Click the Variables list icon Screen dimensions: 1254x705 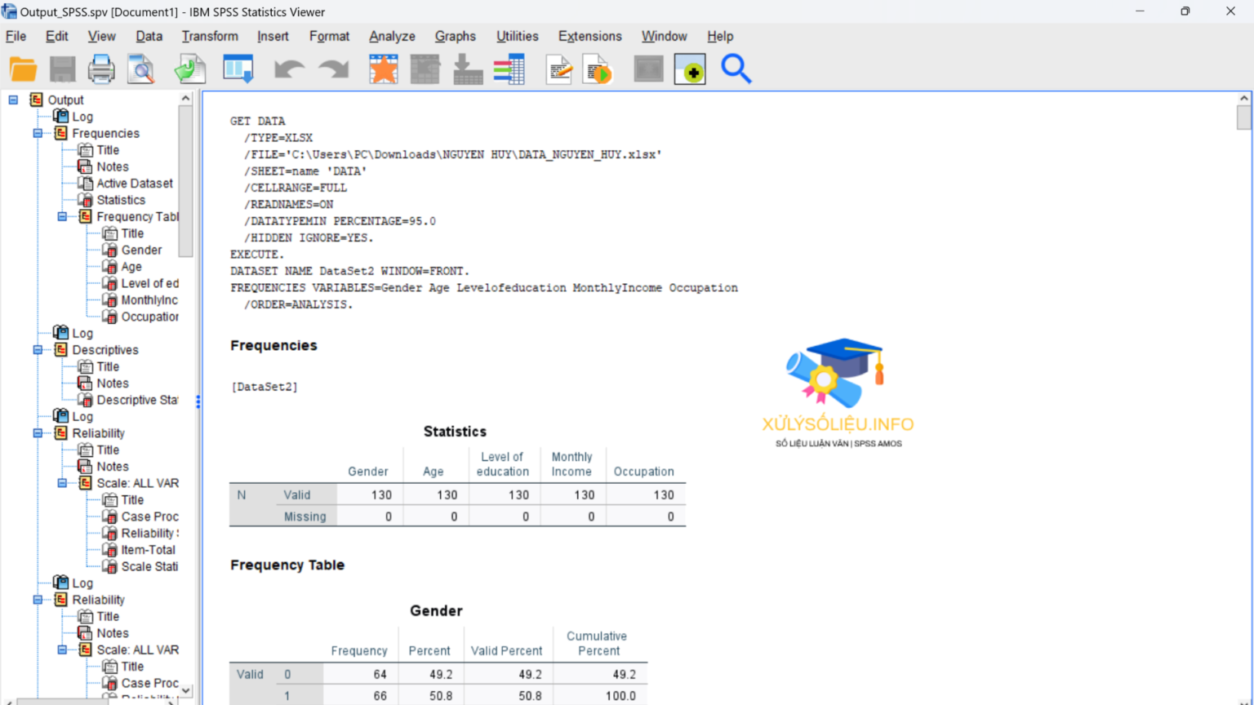(x=509, y=69)
